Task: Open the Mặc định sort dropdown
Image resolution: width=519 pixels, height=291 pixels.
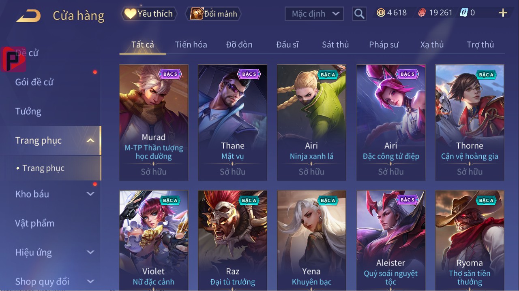Action: pyautogui.click(x=314, y=14)
